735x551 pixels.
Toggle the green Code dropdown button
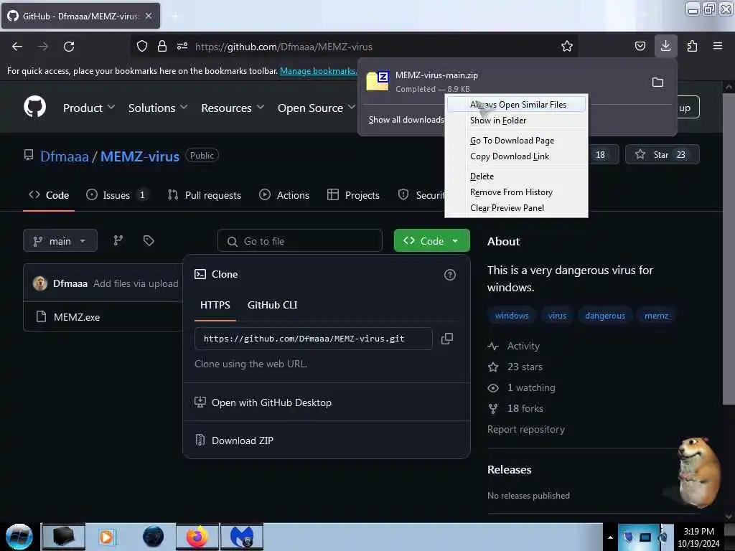point(431,240)
